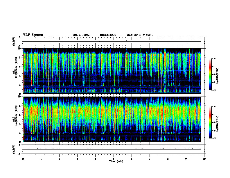Click time axis tick label "1"

41,159
